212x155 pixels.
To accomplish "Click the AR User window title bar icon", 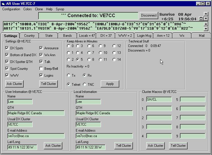I will (3, 3).
